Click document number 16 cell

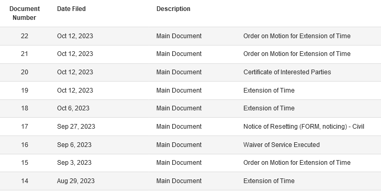pyautogui.click(x=25, y=145)
